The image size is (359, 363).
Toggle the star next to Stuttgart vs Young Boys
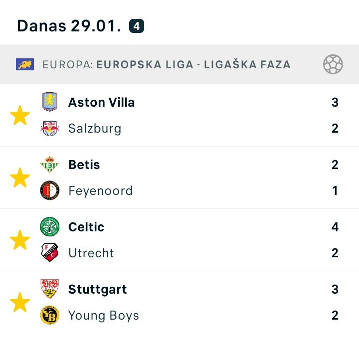pos(20,303)
